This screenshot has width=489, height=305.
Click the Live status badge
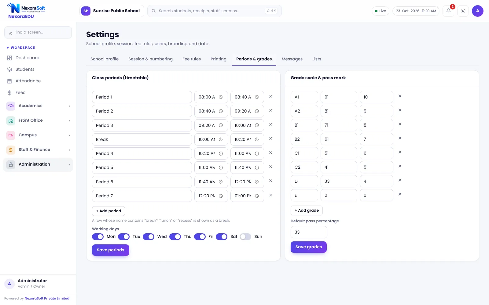coord(381,11)
